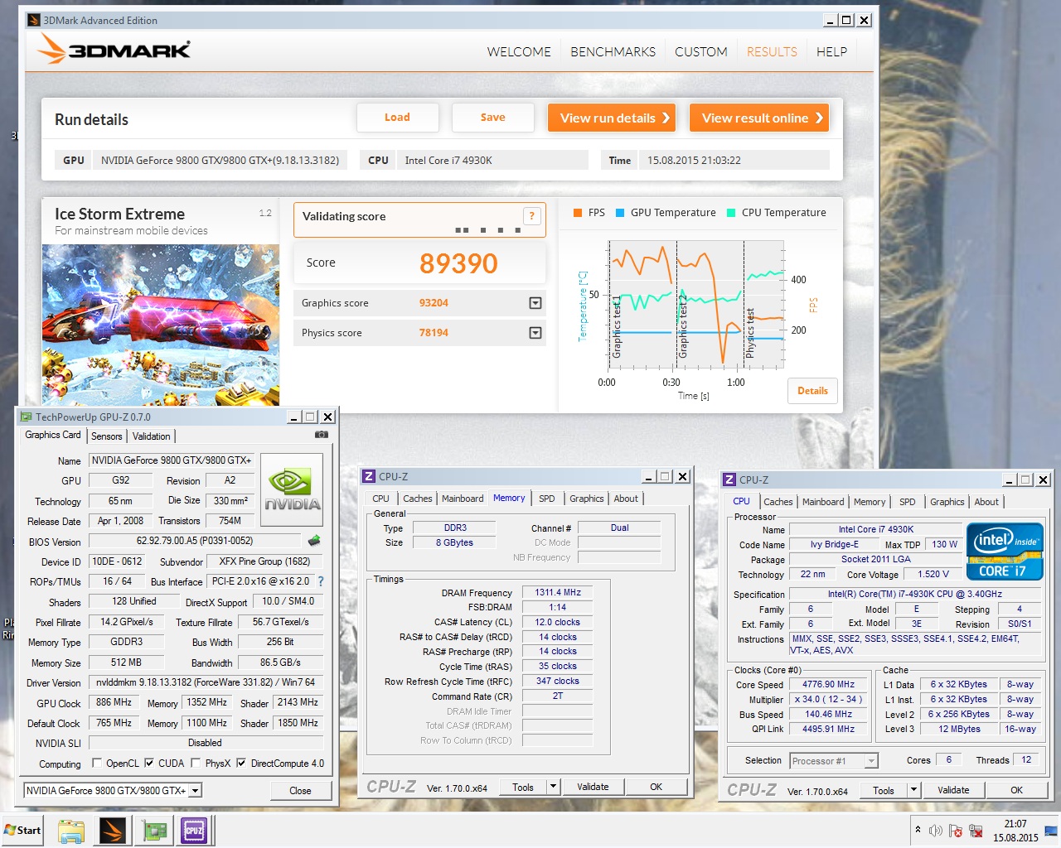Open About tab in CPU-Z CPU window
The width and height of the screenshot is (1061, 848).
coord(986,502)
